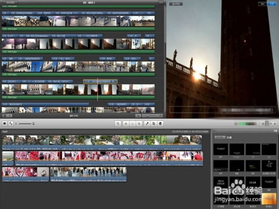Viewport: 279px width, 209px height.
Task: Select the crop and rotate tool
Action: [x=153, y=124]
